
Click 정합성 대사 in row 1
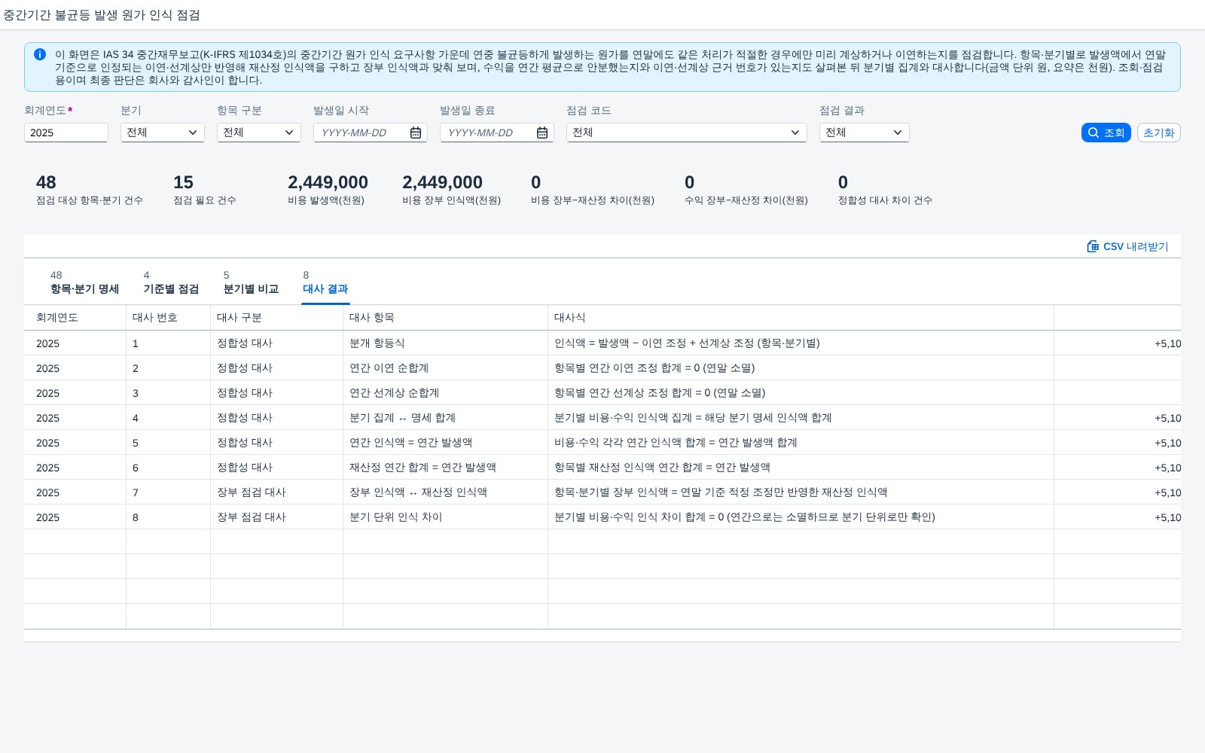pos(245,343)
